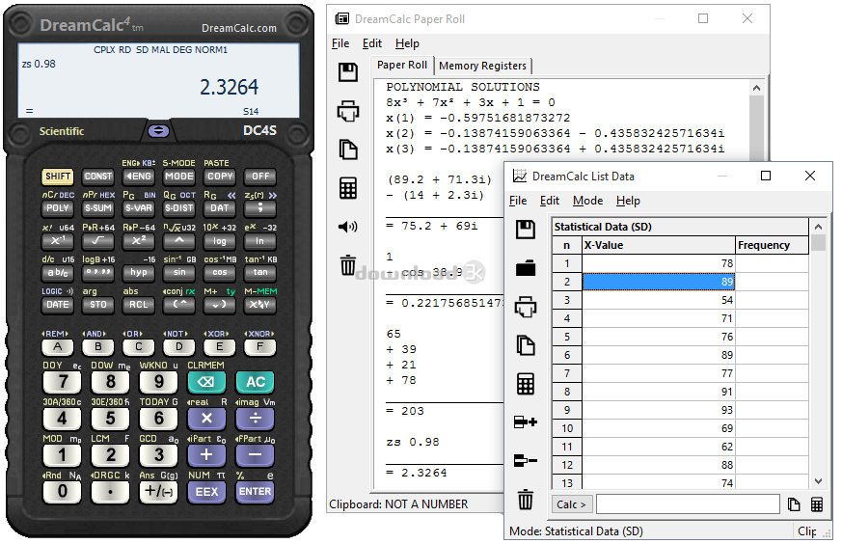Toggle the SHIFT key on the calculator

58,177
